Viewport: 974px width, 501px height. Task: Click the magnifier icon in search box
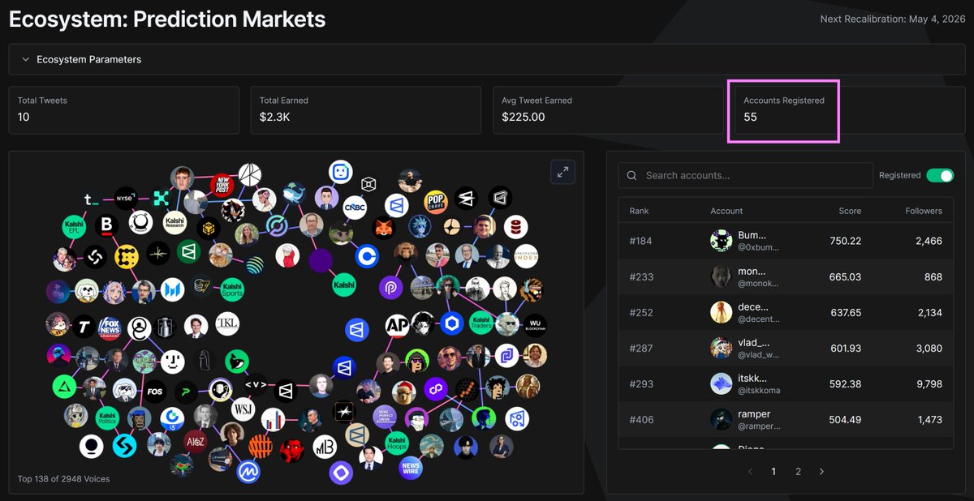coord(631,175)
